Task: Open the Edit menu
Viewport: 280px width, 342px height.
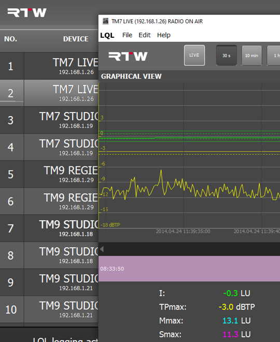Action: [x=145, y=35]
